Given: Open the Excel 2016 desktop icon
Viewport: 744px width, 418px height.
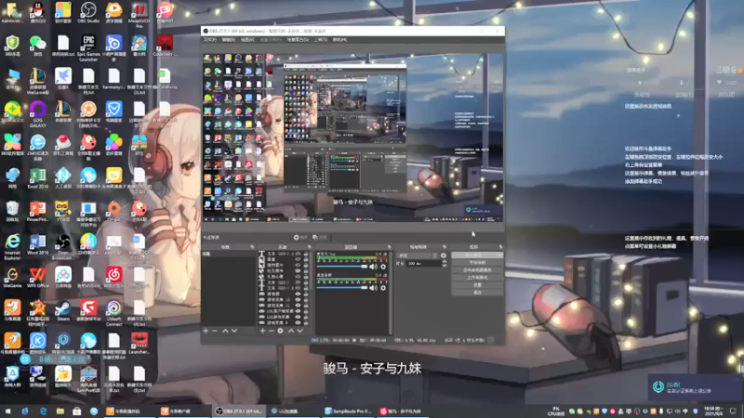Looking at the screenshot, I should [38, 178].
